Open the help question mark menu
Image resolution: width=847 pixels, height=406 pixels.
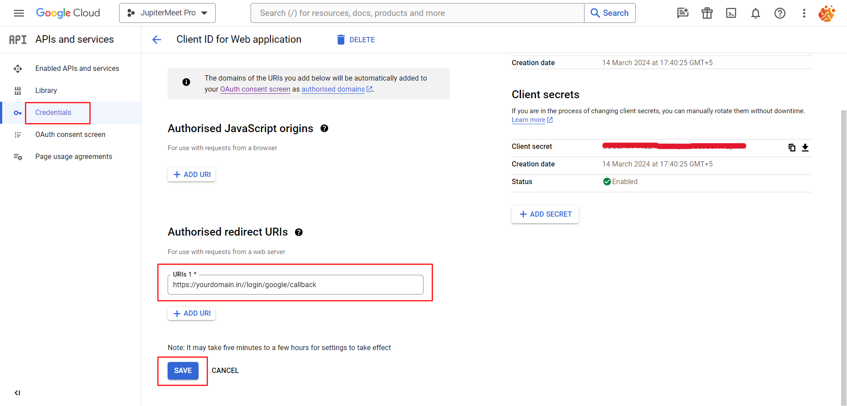pyautogui.click(x=780, y=13)
